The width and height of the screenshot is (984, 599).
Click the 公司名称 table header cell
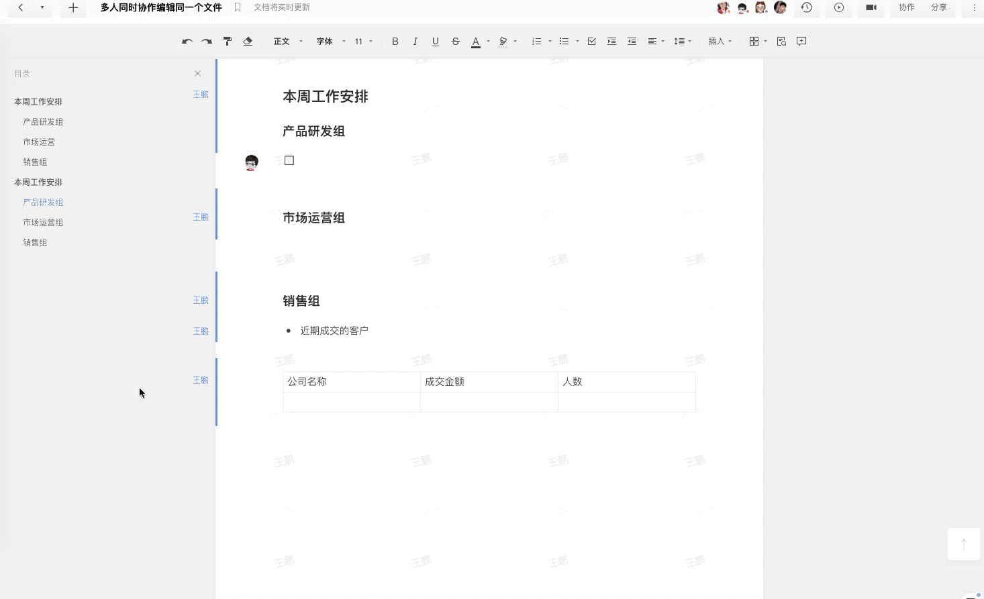(x=351, y=382)
